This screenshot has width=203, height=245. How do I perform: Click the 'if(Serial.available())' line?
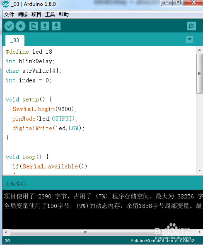point(50,166)
